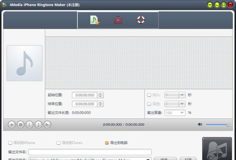236x160 pixels.
Task: Enable the 淡出 fade-out checkbox
Action: [149, 104]
